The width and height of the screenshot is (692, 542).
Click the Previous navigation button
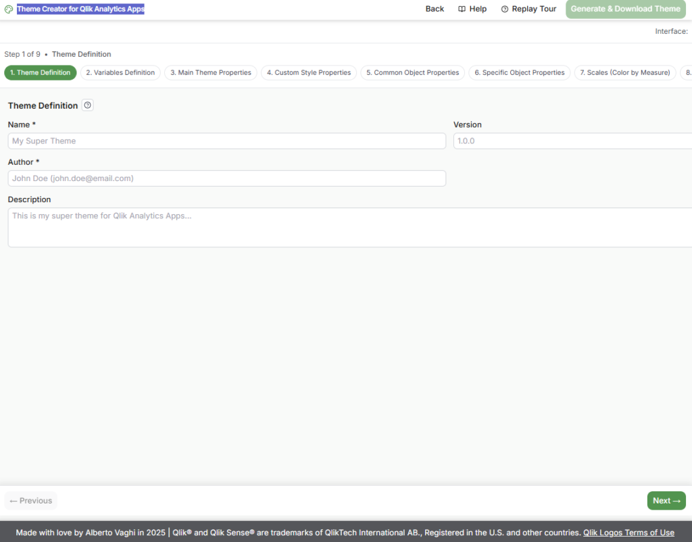31,501
